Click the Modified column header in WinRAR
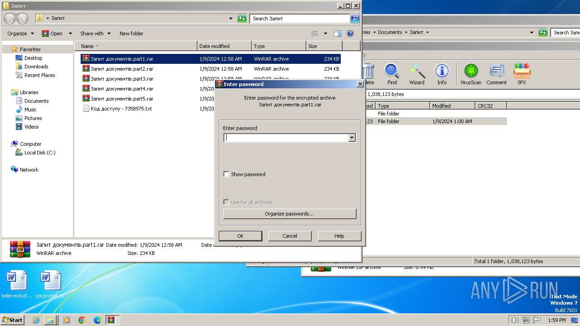 click(452, 106)
